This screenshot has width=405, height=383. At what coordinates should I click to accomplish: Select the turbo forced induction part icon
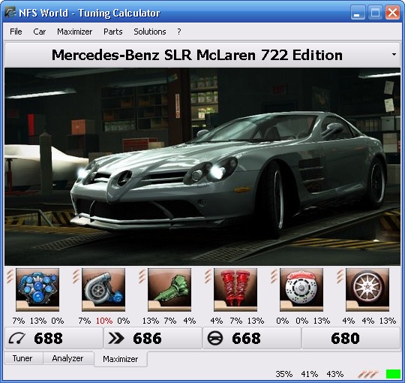click(103, 290)
